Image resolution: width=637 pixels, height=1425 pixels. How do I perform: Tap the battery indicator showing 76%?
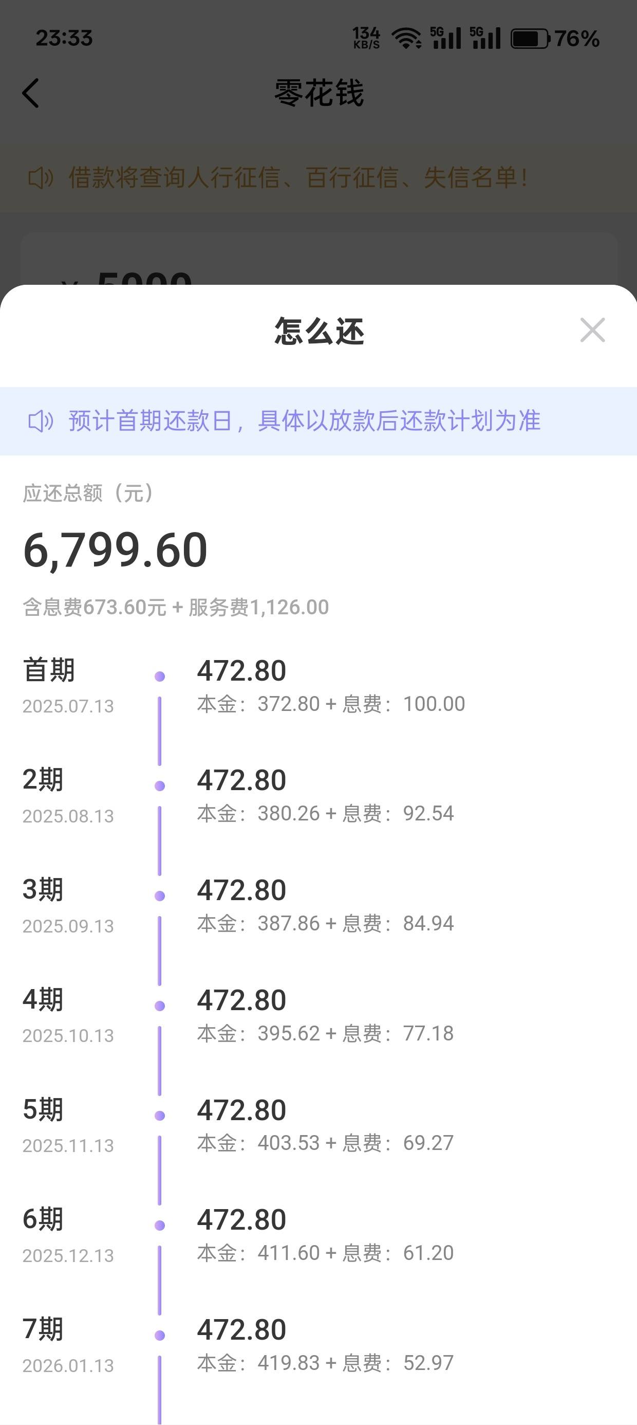555,38
